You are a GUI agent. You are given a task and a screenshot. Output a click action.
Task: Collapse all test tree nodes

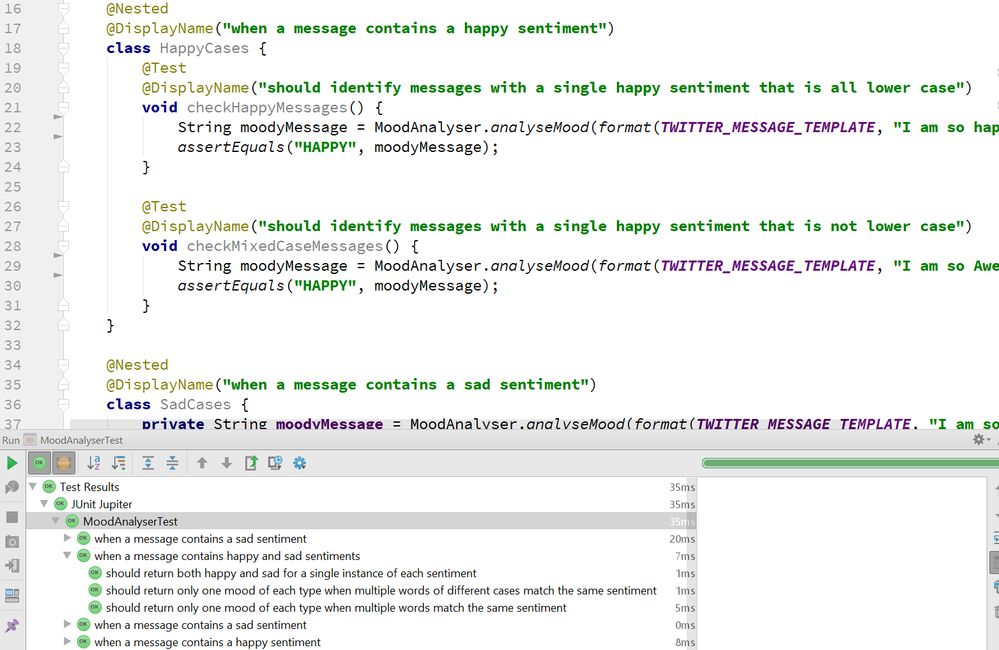pyautogui.click(x=172, y=463)
